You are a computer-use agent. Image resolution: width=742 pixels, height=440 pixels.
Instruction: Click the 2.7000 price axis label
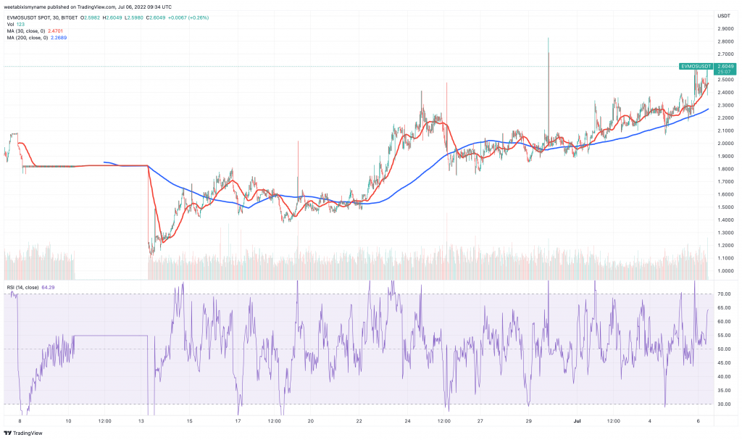725,54
